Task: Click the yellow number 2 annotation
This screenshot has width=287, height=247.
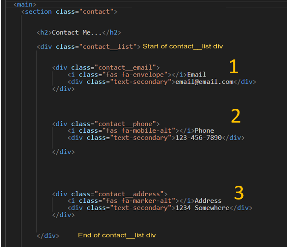Action: (235, 117)
